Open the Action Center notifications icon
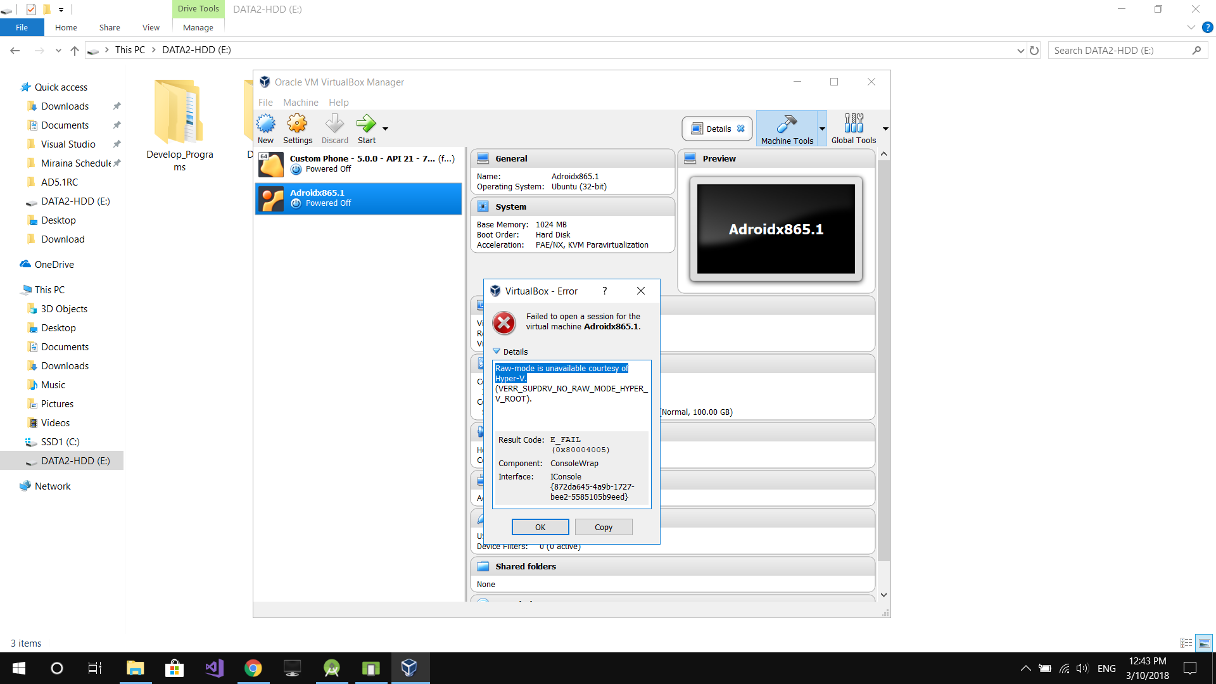Screen dimensions: 1216x684 [x=1190, y=668]
